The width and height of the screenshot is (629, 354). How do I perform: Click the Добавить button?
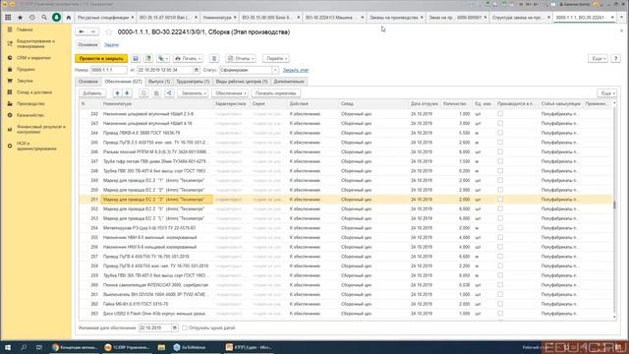tap(91, 93)
